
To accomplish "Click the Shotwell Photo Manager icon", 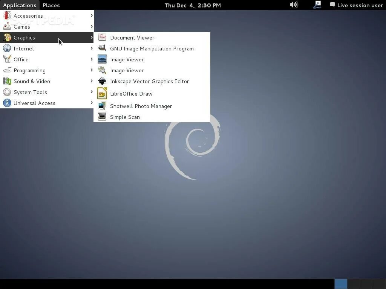I will point(102,106).
